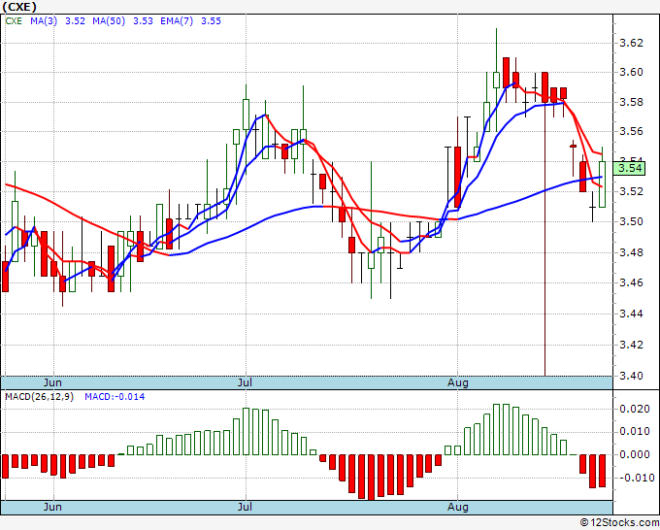Click the 3.58 price axis label
Viewport: 660px width, 530px height.
[632, 102]
